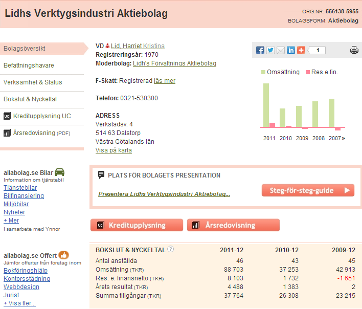The width and height of the screenshot is (362, 309).
Task: Open Årsredovisning (PDF) in sidebar
Action: (x=41, y=133)
